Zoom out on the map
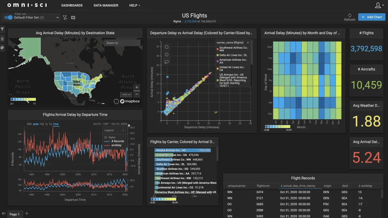Image resolution: width=388 pixels, height=218 pixels. pos(137,94)
